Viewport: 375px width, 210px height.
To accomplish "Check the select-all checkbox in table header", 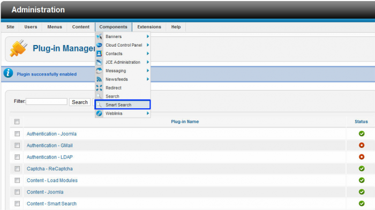I will 17,122.
